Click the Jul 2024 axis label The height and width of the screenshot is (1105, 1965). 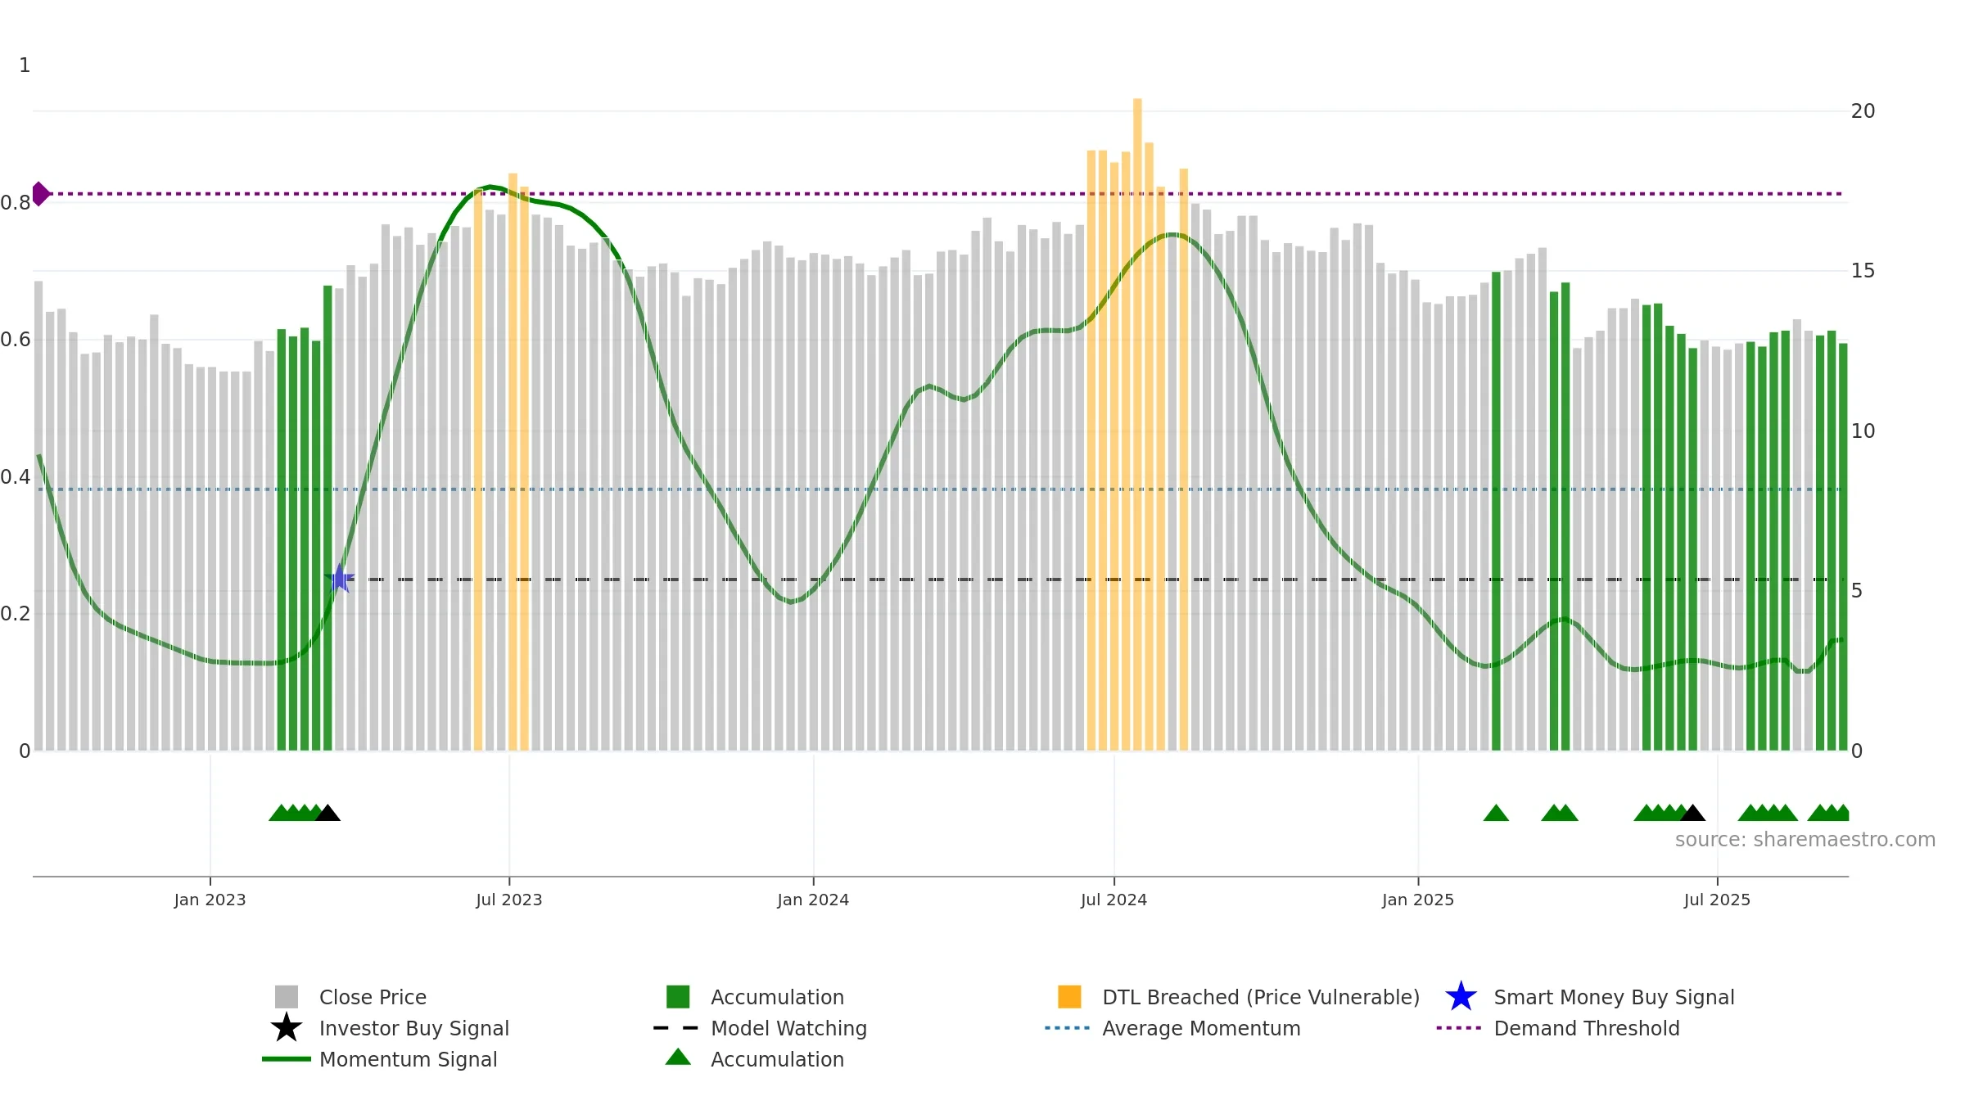click(x=1113, y=900)
